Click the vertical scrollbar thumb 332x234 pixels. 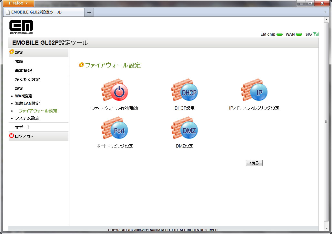tap(326, 122)
